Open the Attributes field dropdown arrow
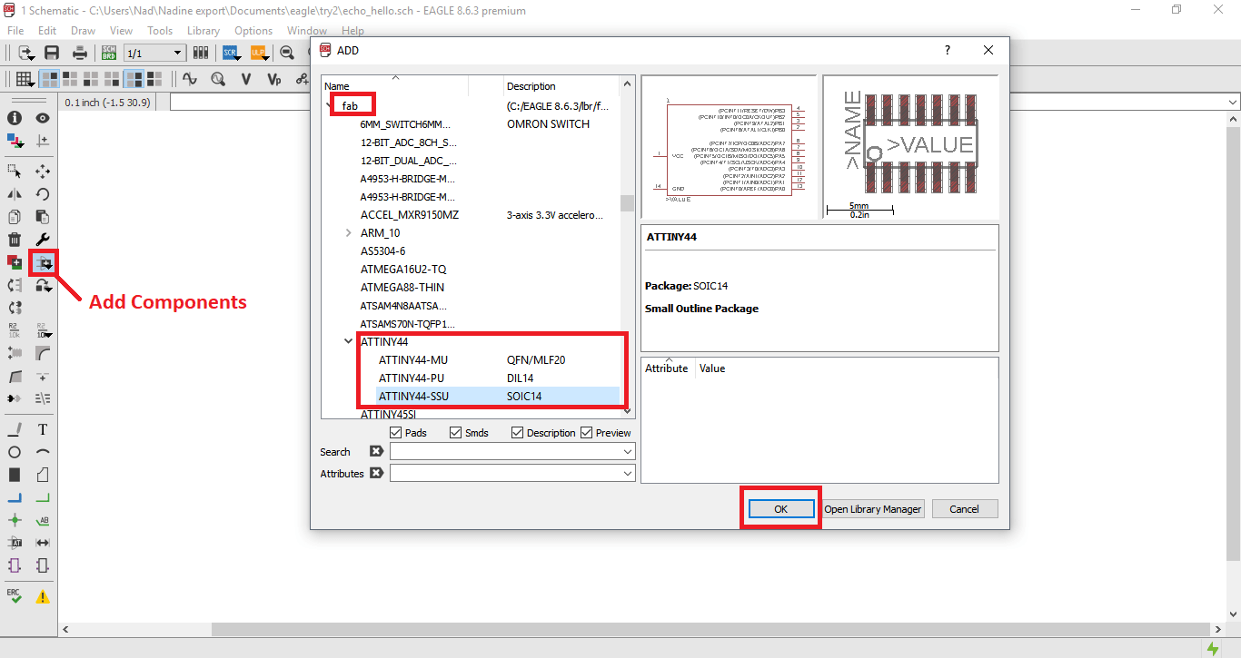The height and width of the screenshot is (658, 1241). (x=627, y=474)
